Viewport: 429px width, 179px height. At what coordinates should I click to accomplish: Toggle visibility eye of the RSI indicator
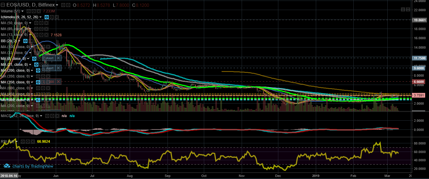coord(23,142)
